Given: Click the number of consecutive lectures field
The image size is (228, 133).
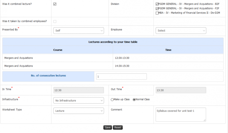Looking at the screenshot, I should [121, 77].
